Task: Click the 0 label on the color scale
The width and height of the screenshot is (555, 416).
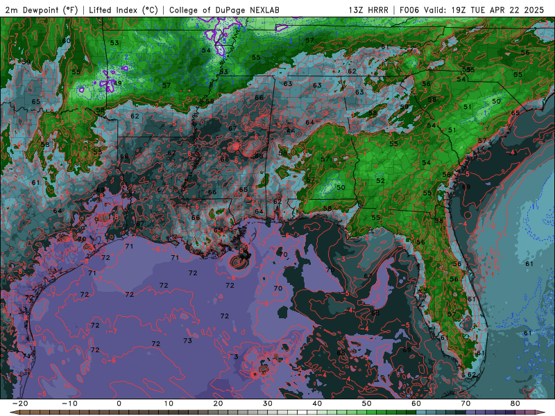Action: [119, 404]
